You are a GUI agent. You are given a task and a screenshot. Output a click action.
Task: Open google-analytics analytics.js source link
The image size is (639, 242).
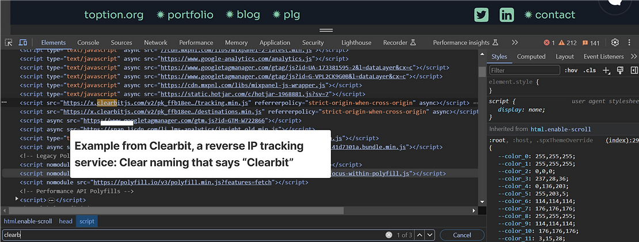pos(237,59)
